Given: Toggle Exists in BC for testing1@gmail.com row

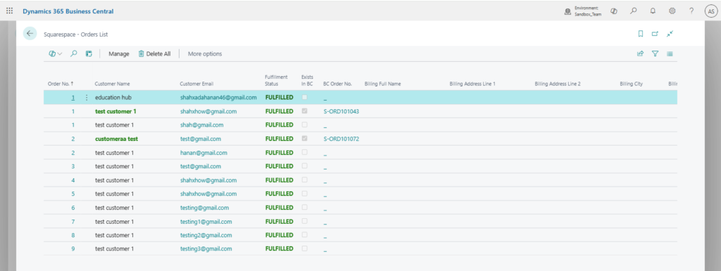Looking at the screenshot, I should click(304, 221).
